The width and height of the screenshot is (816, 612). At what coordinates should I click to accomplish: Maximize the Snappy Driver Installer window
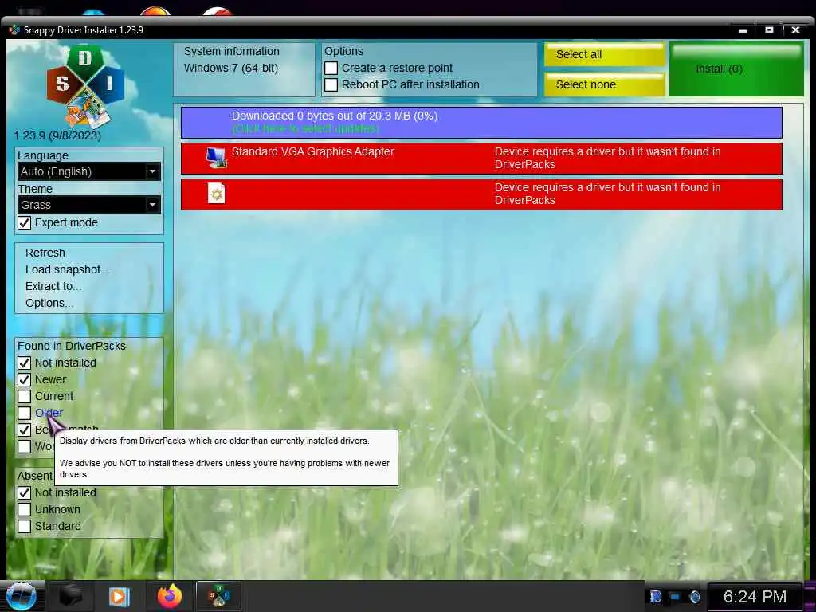769,30
